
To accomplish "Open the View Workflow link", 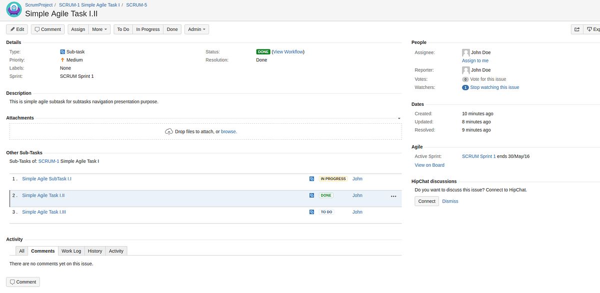I will tap(287, 51).
